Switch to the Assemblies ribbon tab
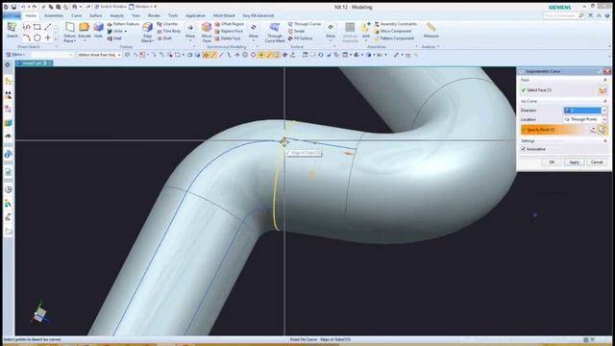615x346 pixels. [x=54, y=15]
